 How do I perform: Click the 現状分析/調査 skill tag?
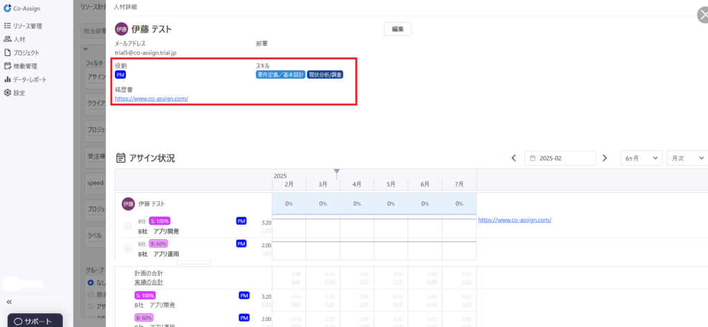tap(325, 75)
